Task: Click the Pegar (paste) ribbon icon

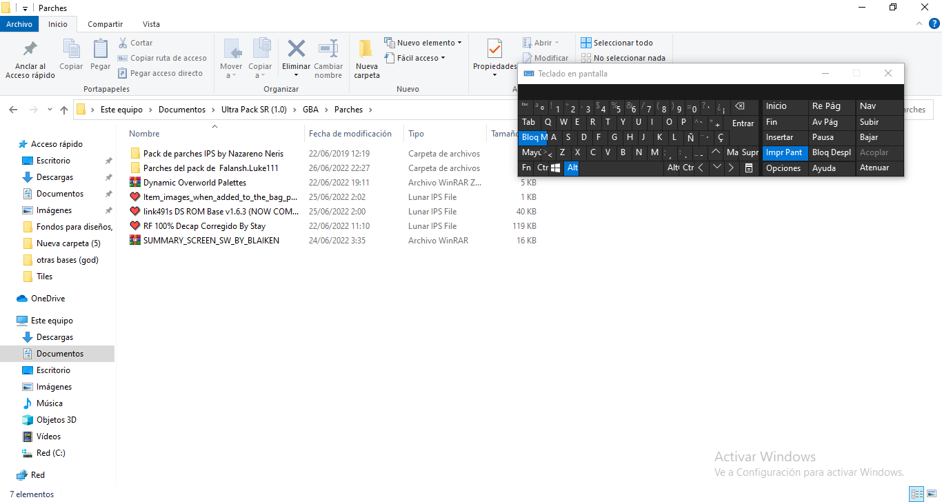Action: point(100,50)
